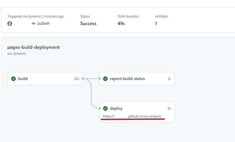
Task: Open the report-build-status job
Action: (127, 79)
